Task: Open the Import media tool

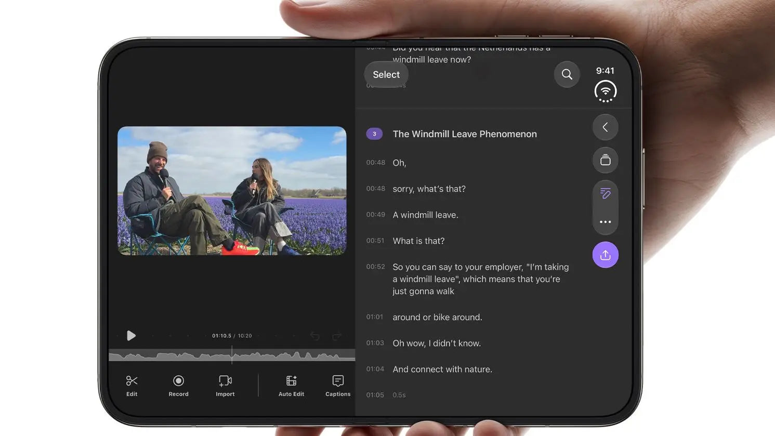Action: coord(225,386)
